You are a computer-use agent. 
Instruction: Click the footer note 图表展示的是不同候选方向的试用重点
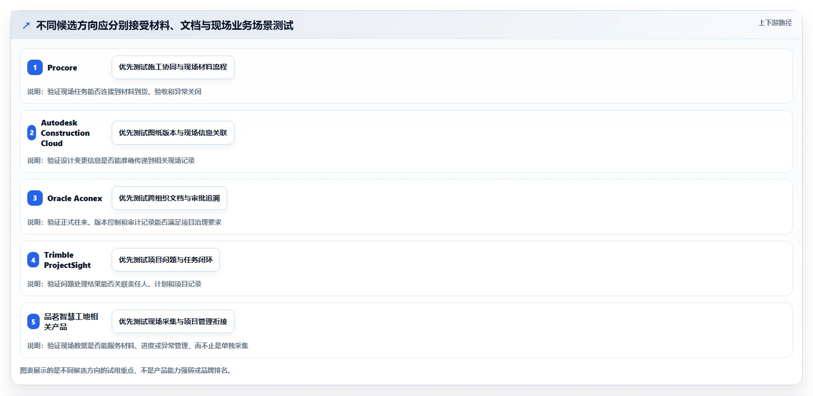coord(77,370)
